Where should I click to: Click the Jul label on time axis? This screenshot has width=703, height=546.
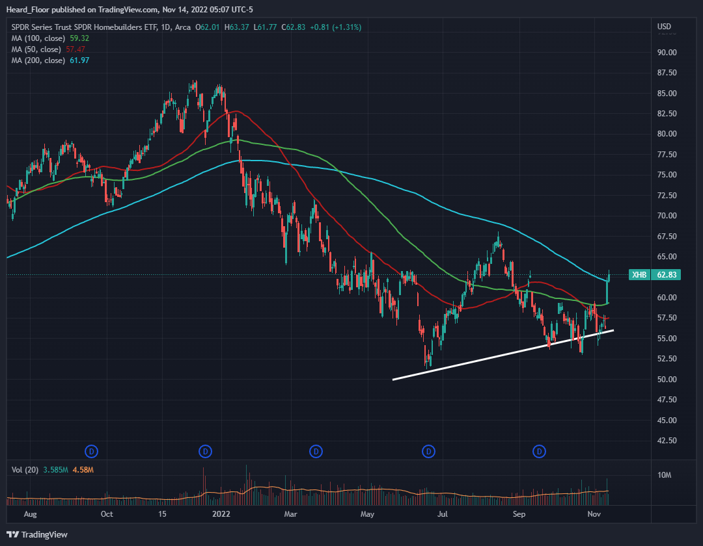[443, 514]
